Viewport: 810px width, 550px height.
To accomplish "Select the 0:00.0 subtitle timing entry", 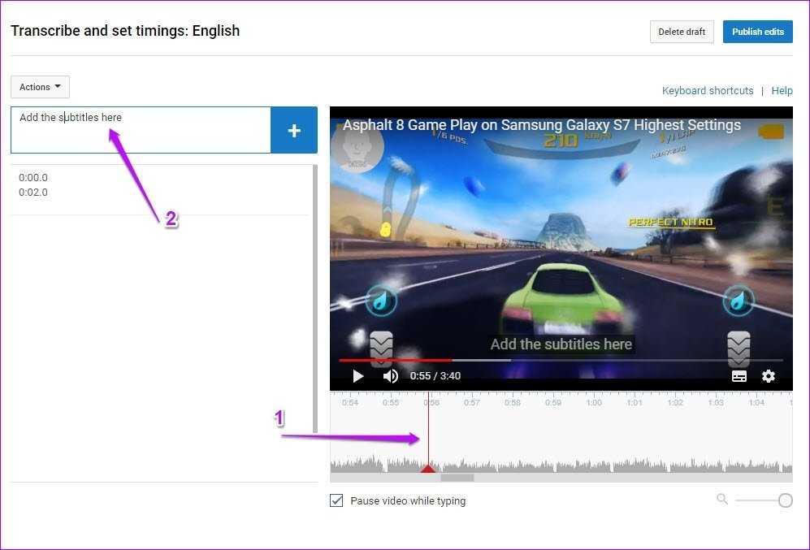I will 33,178.
